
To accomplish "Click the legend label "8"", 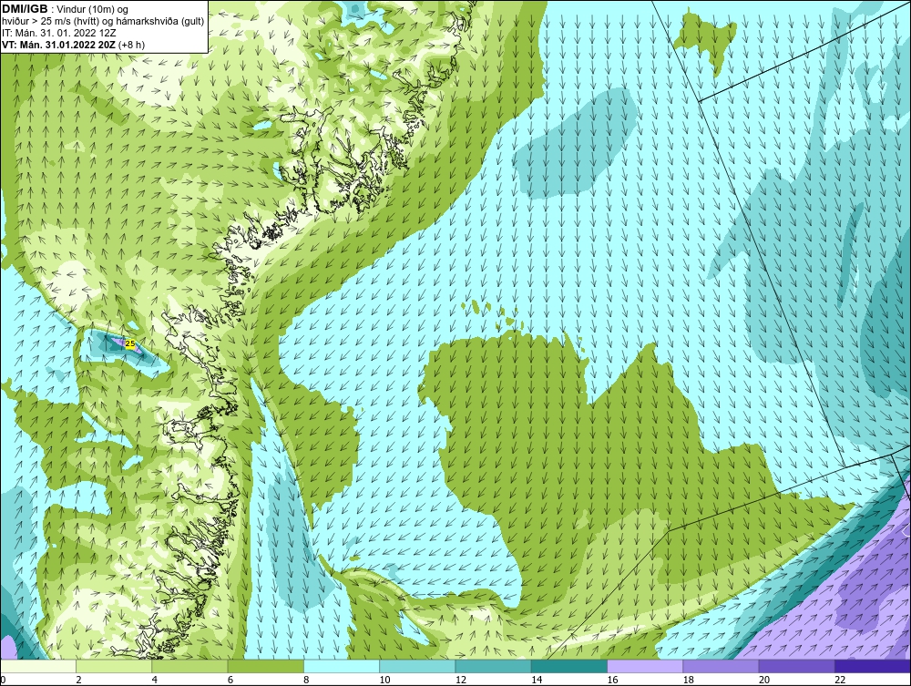I will (x=306, y=681).
